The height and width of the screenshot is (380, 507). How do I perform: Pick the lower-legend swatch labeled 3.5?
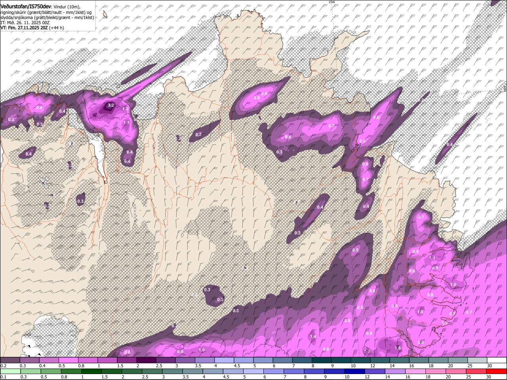[193, 372]
